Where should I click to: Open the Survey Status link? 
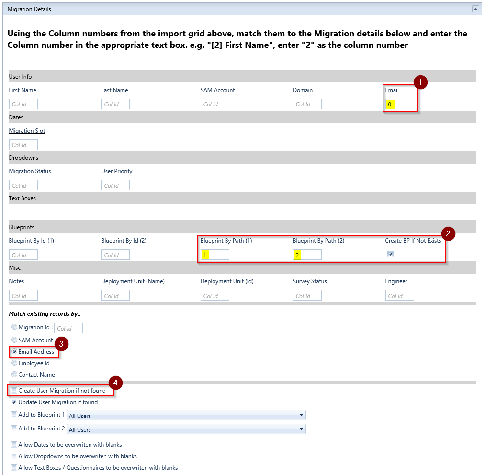click(310, 281)
